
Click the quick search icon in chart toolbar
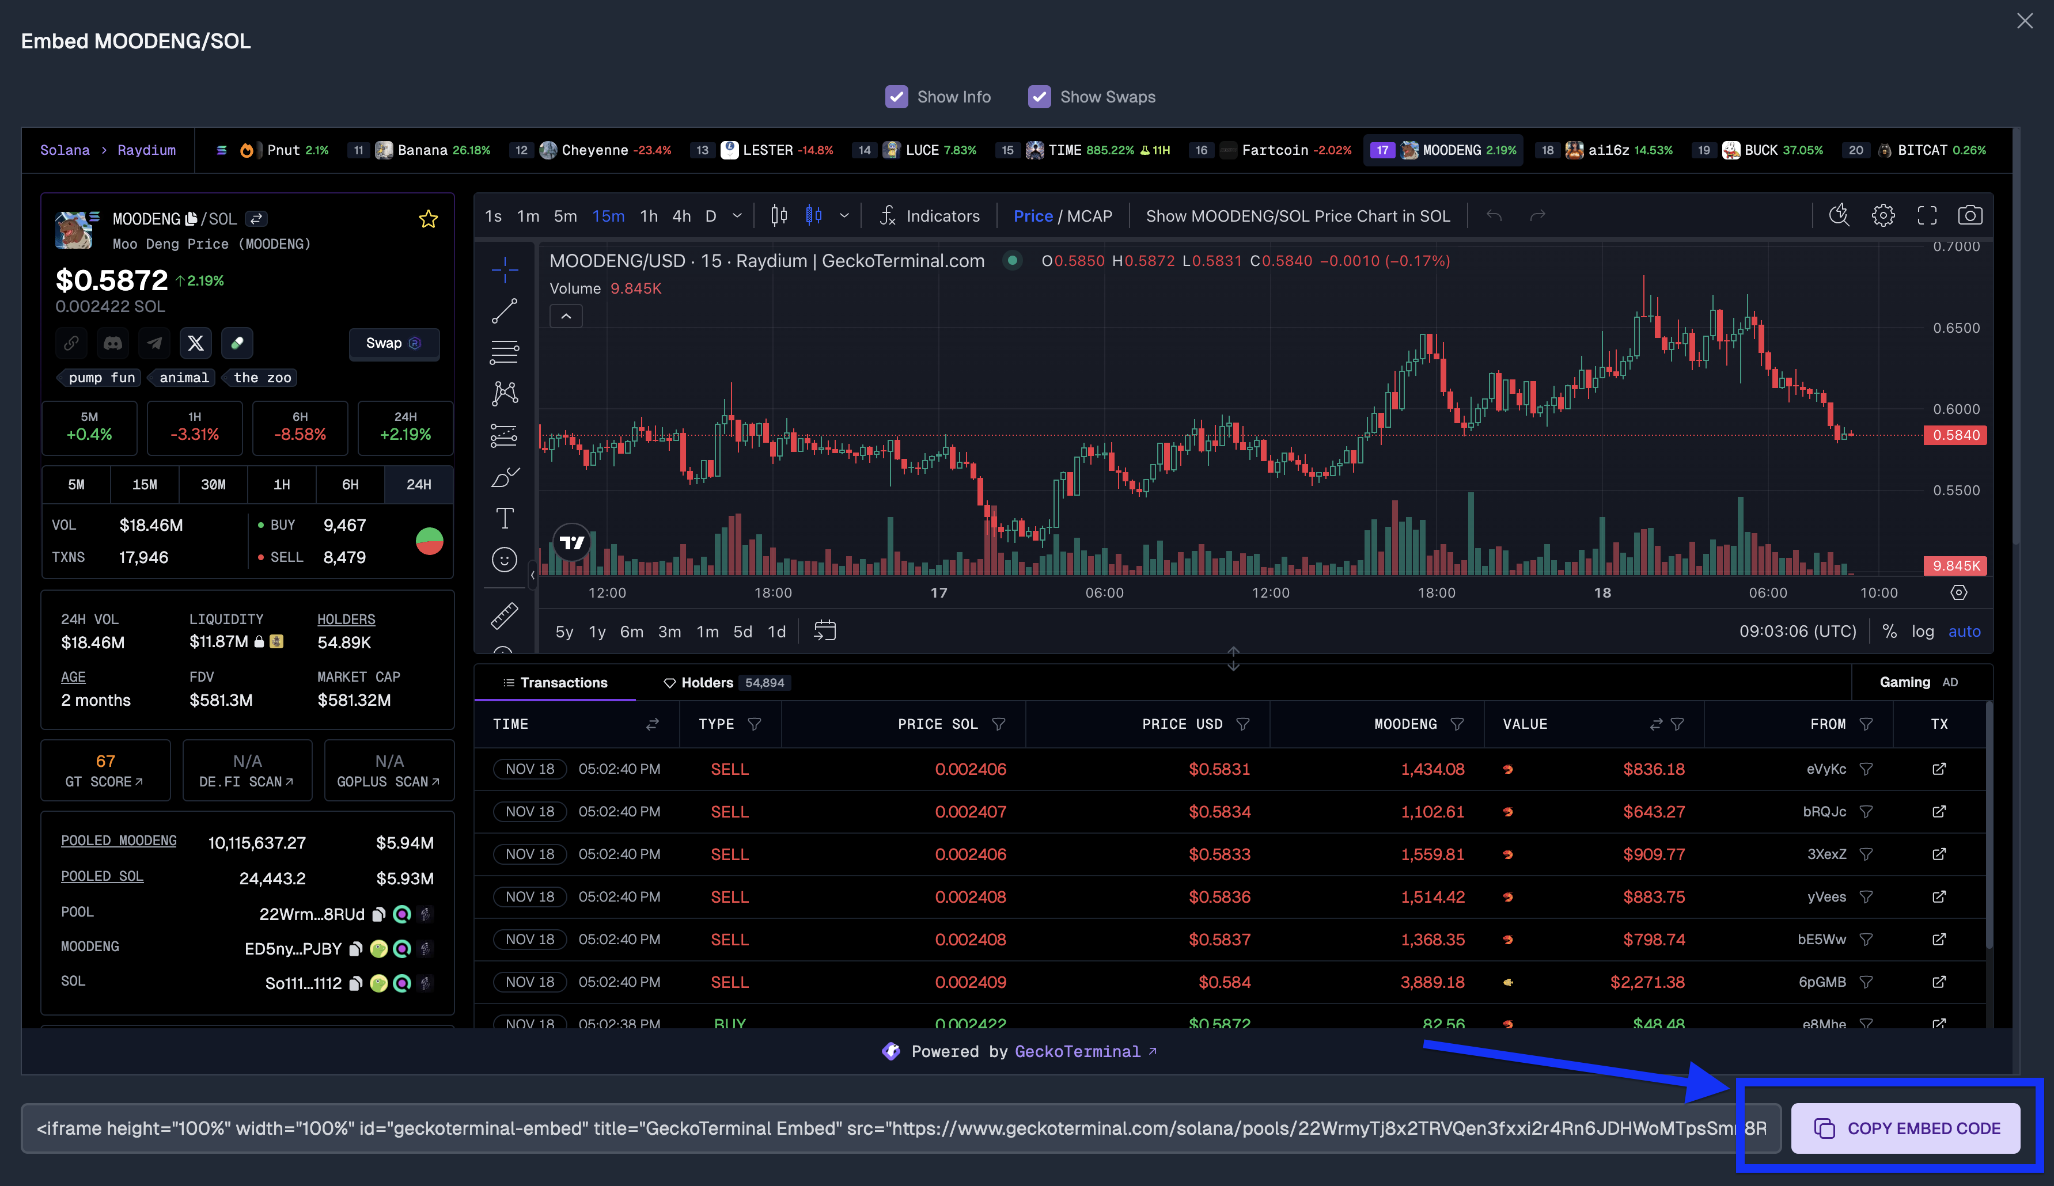1839,216
